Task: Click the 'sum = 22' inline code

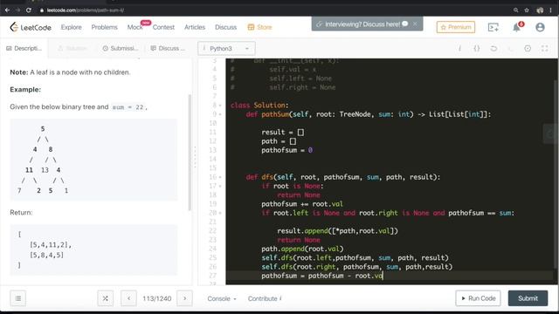Action: tap(128, 107)
